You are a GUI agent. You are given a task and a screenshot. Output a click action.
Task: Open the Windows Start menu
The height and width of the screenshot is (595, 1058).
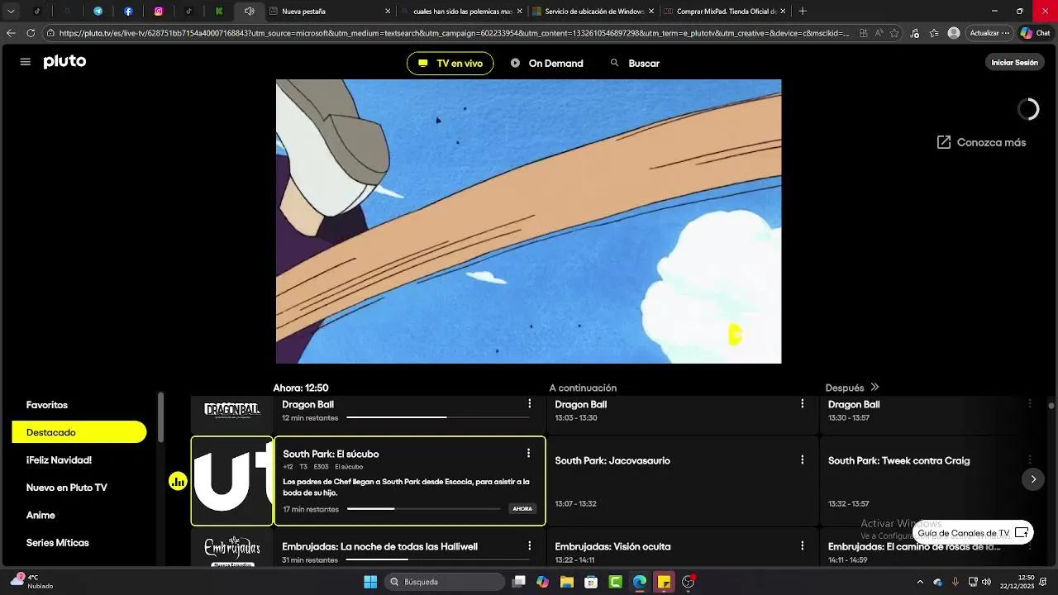click(370, 582)
